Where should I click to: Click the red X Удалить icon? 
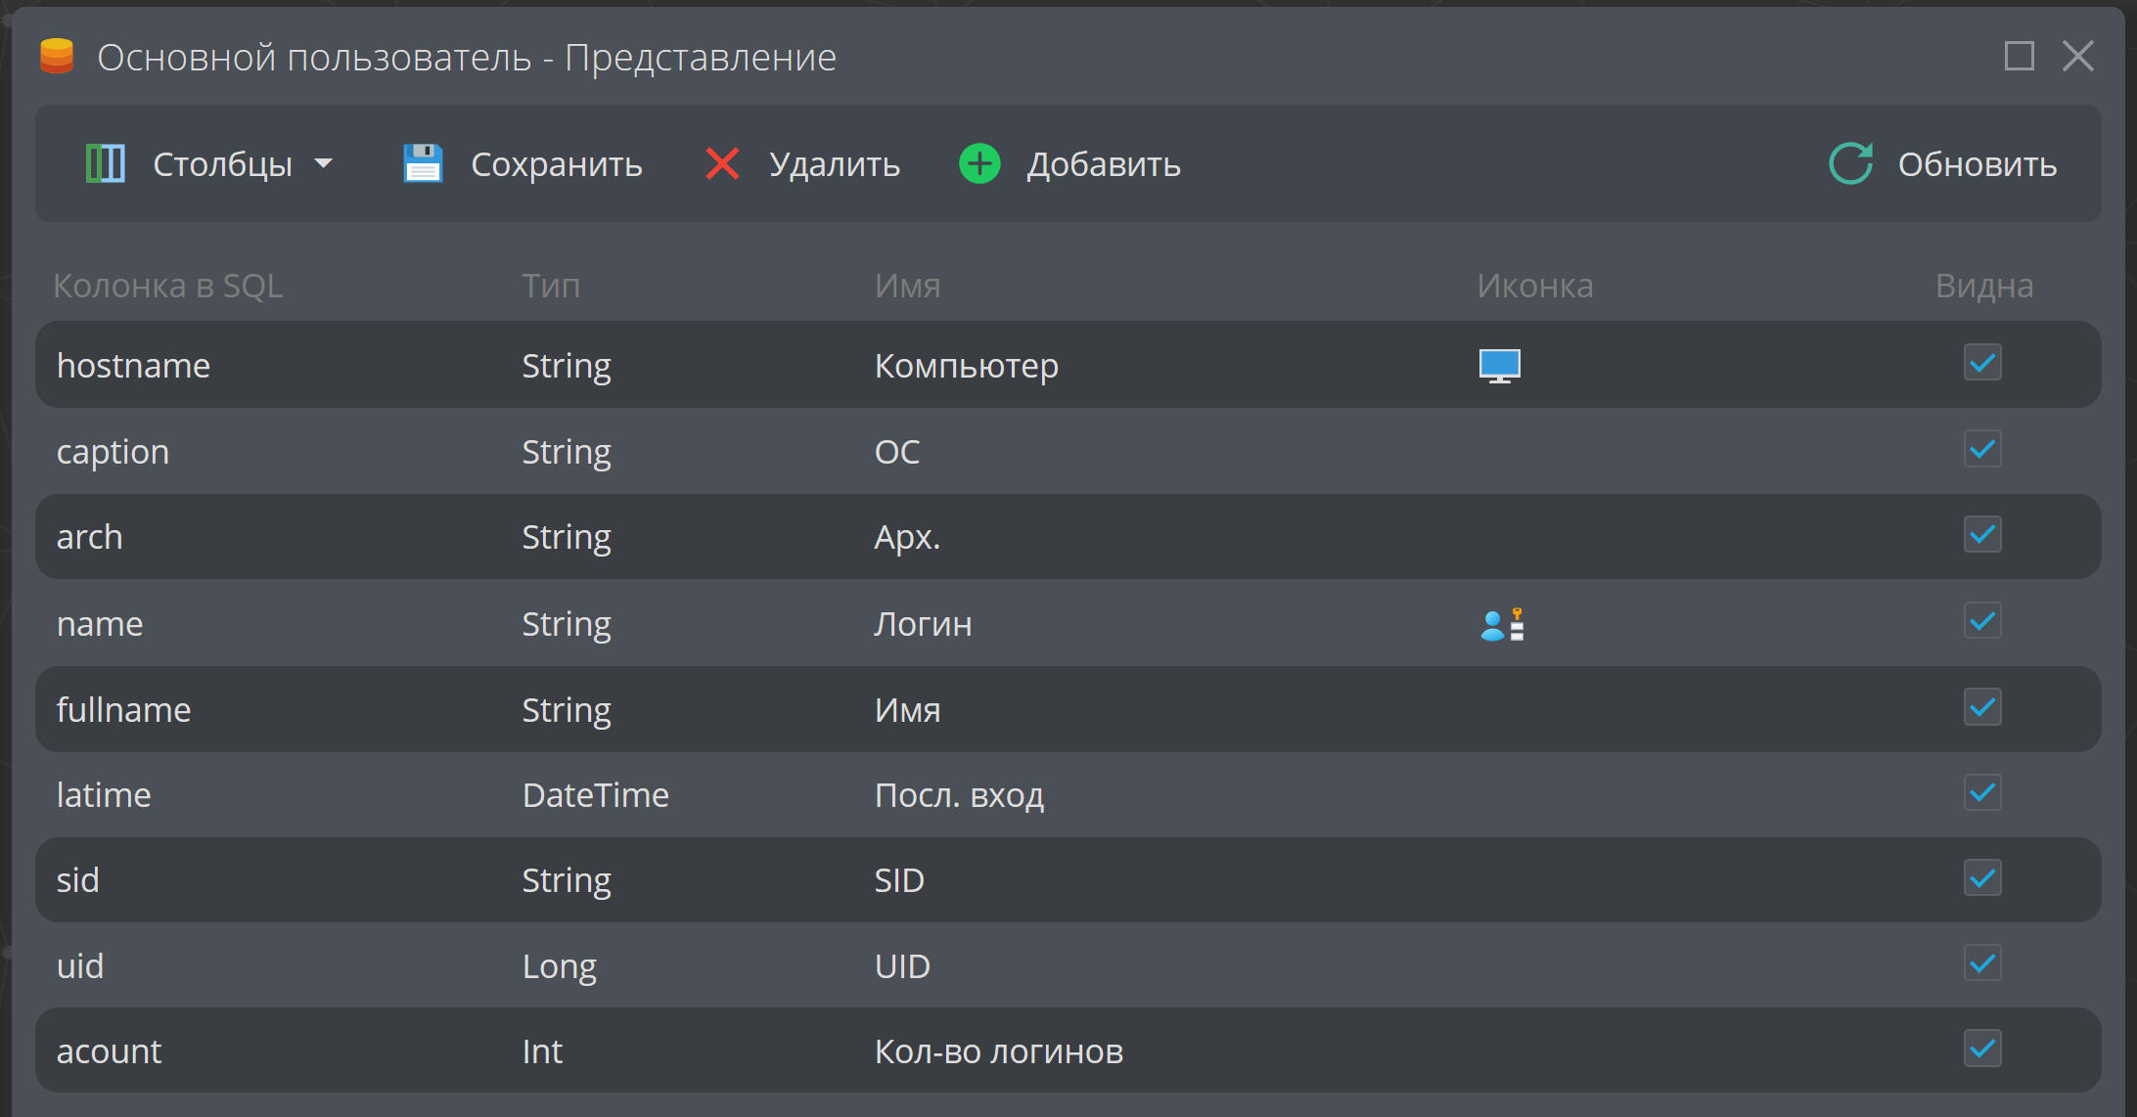click(722, 163)
